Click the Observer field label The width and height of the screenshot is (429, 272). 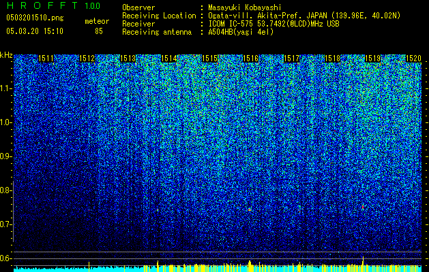coord(138,7)
